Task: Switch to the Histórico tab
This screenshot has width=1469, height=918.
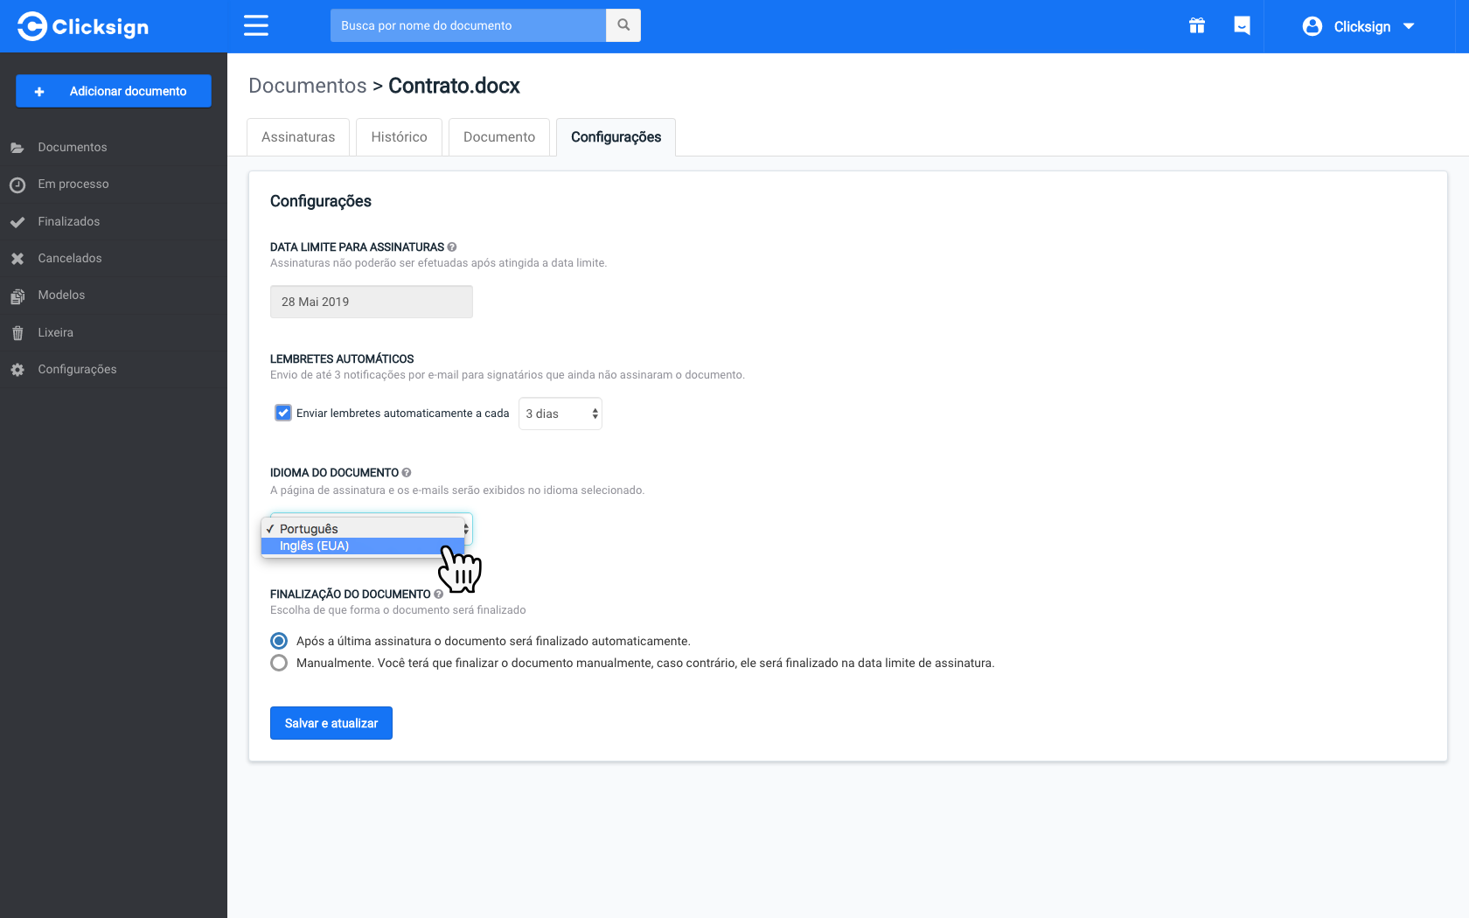Action: [x=399, y=137]
